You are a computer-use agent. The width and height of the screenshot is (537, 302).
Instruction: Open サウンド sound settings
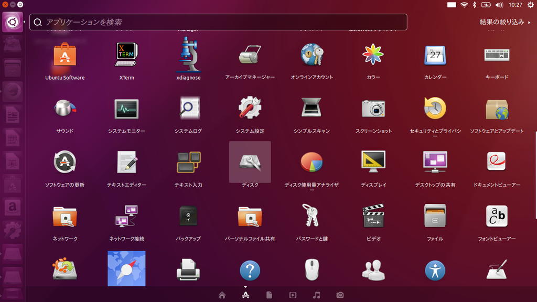point(65,109)
